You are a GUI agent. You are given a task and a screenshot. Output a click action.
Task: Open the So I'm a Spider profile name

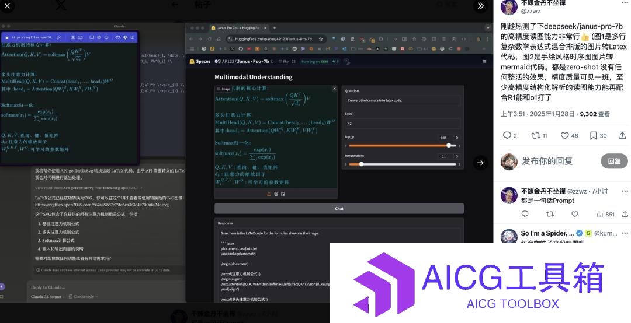(x=547, y=233)
